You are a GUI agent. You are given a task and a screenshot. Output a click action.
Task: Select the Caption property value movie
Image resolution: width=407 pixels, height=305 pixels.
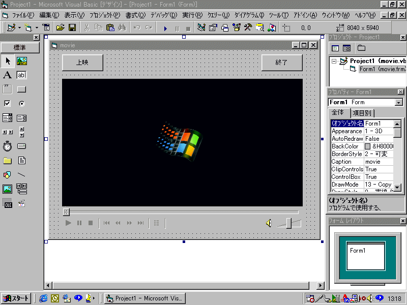379,162
